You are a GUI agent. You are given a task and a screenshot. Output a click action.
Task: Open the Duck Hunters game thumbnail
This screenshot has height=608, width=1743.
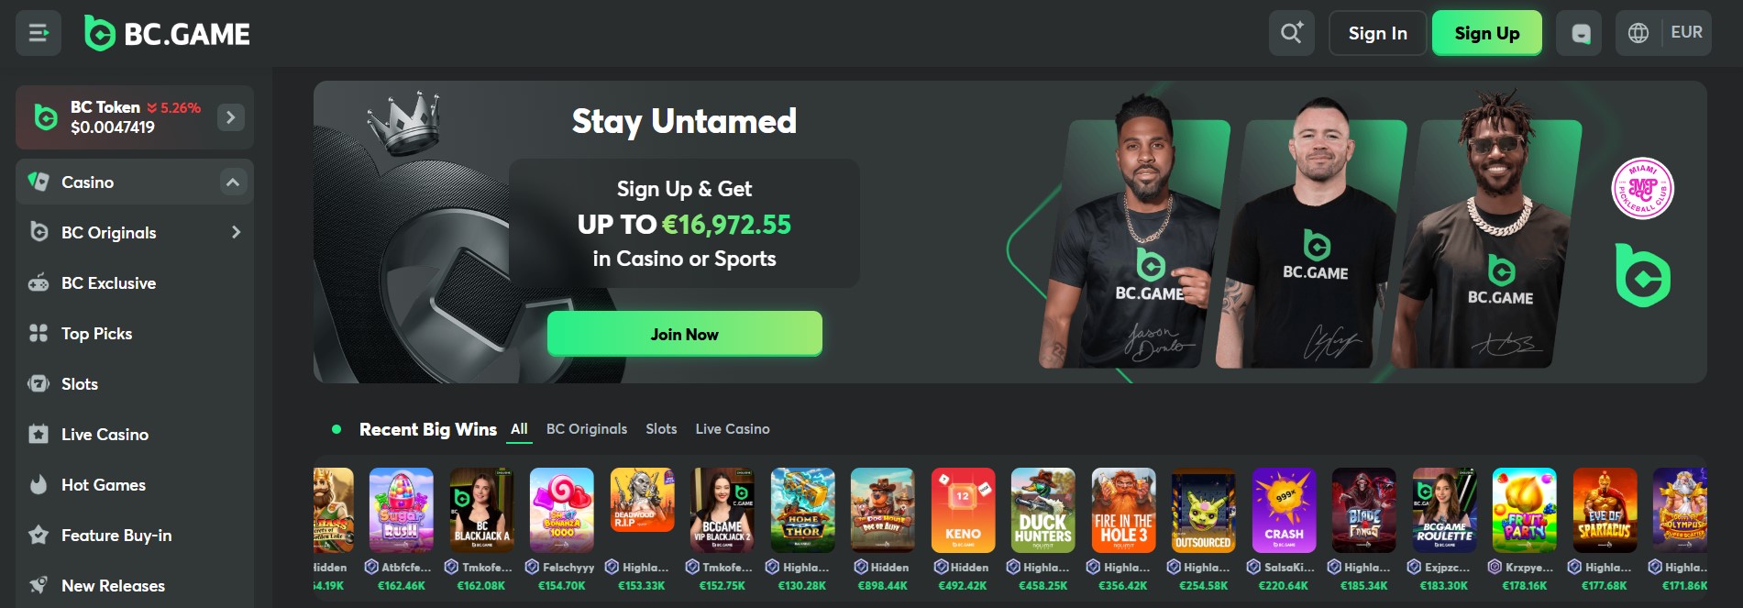(x=1042, y=510)
